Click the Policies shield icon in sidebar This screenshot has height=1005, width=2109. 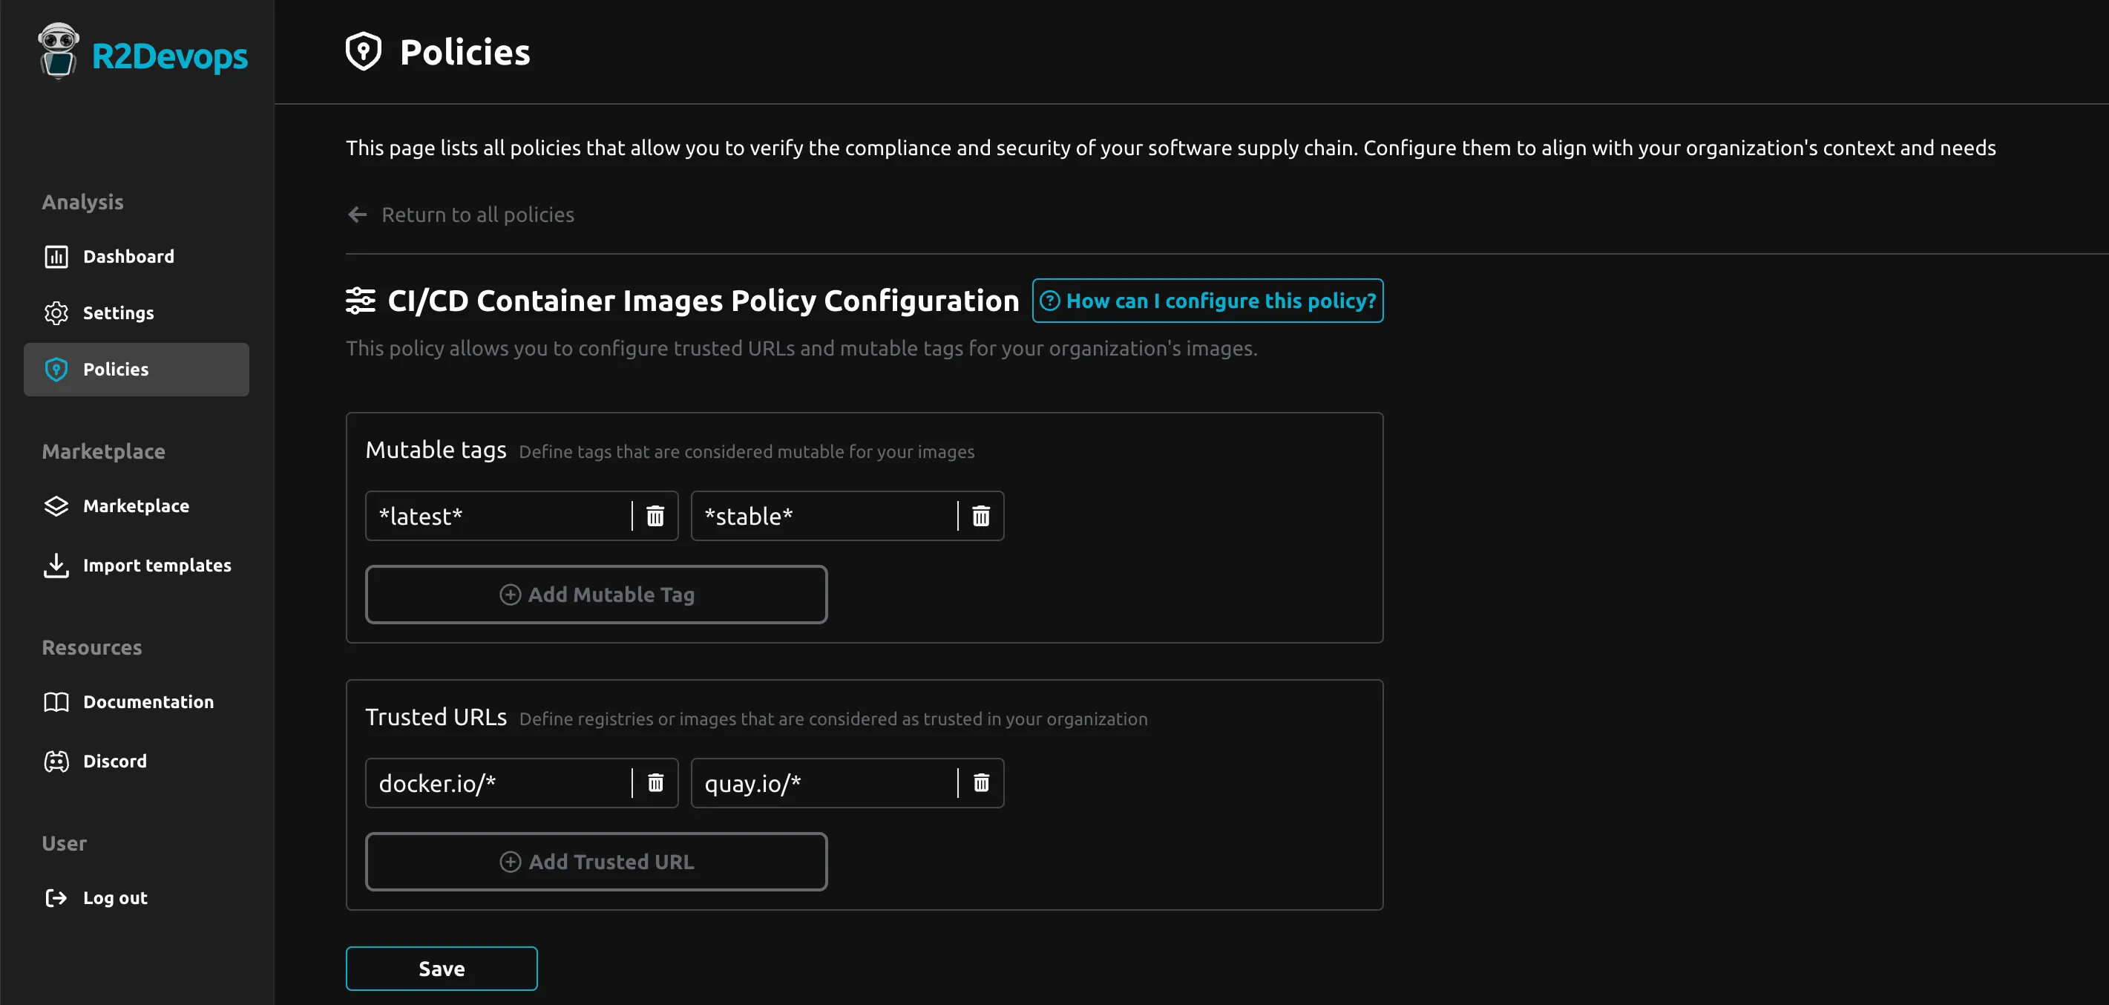pyautogui.click(x=55, y=369)
